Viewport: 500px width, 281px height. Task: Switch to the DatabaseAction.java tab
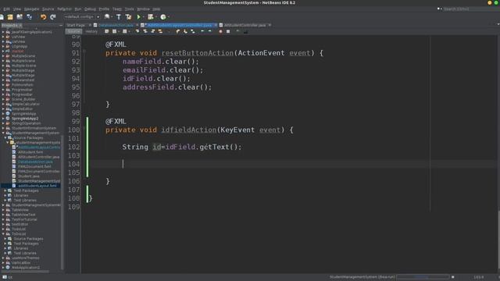116,25
